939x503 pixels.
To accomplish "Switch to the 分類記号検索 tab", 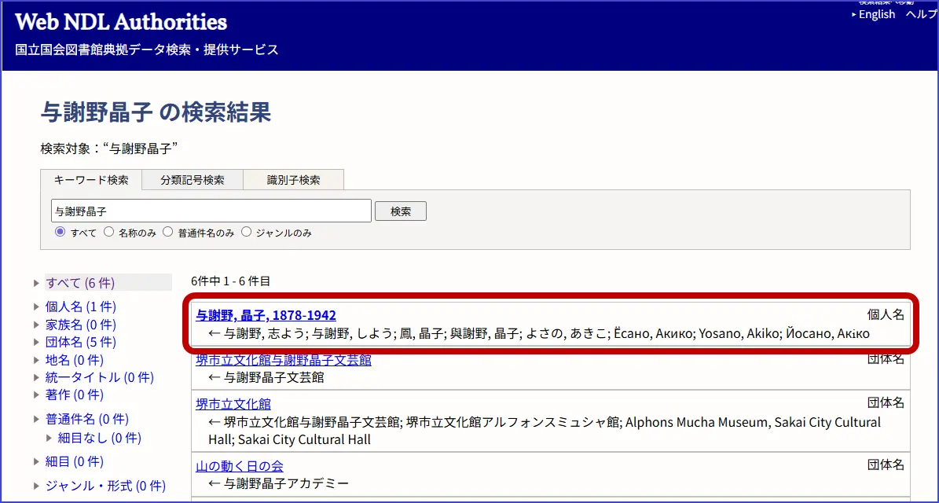I will (193, 180).
